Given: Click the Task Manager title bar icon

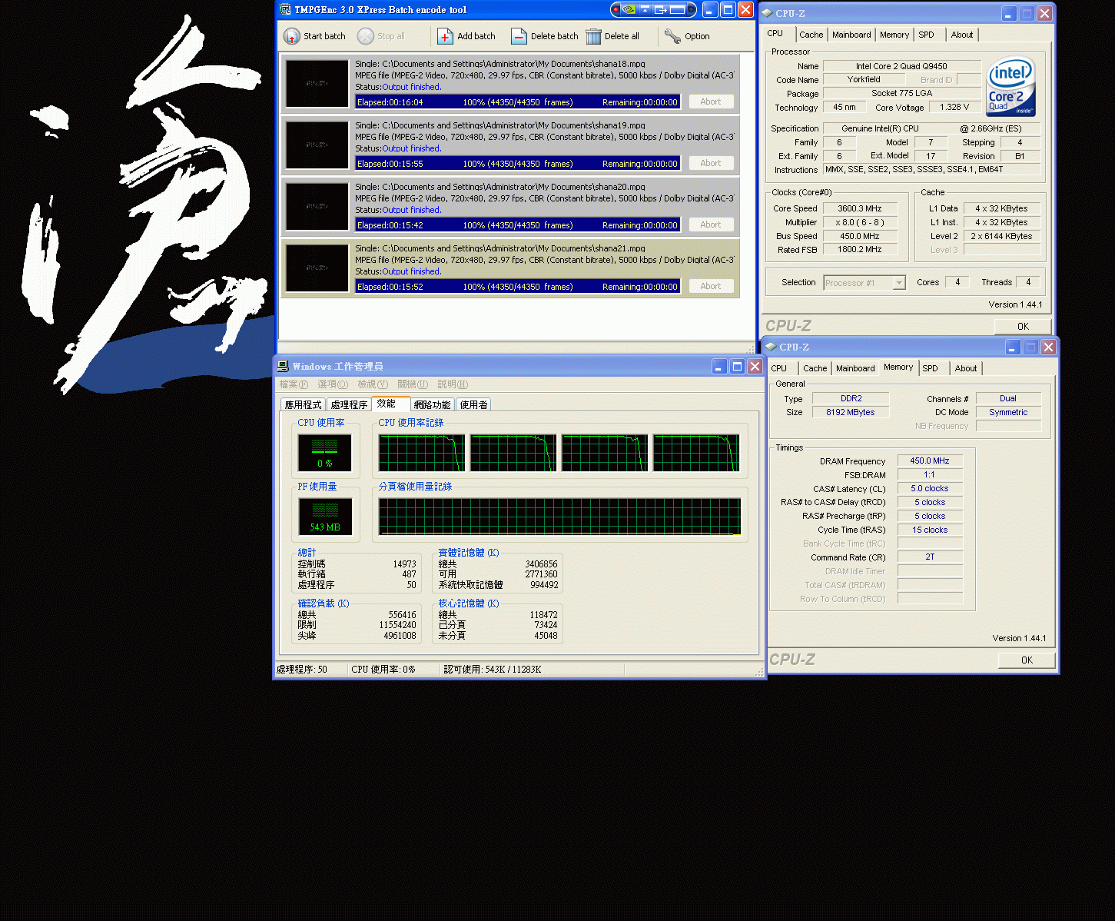Looking at the screenshot, I should tap(283, 366).
